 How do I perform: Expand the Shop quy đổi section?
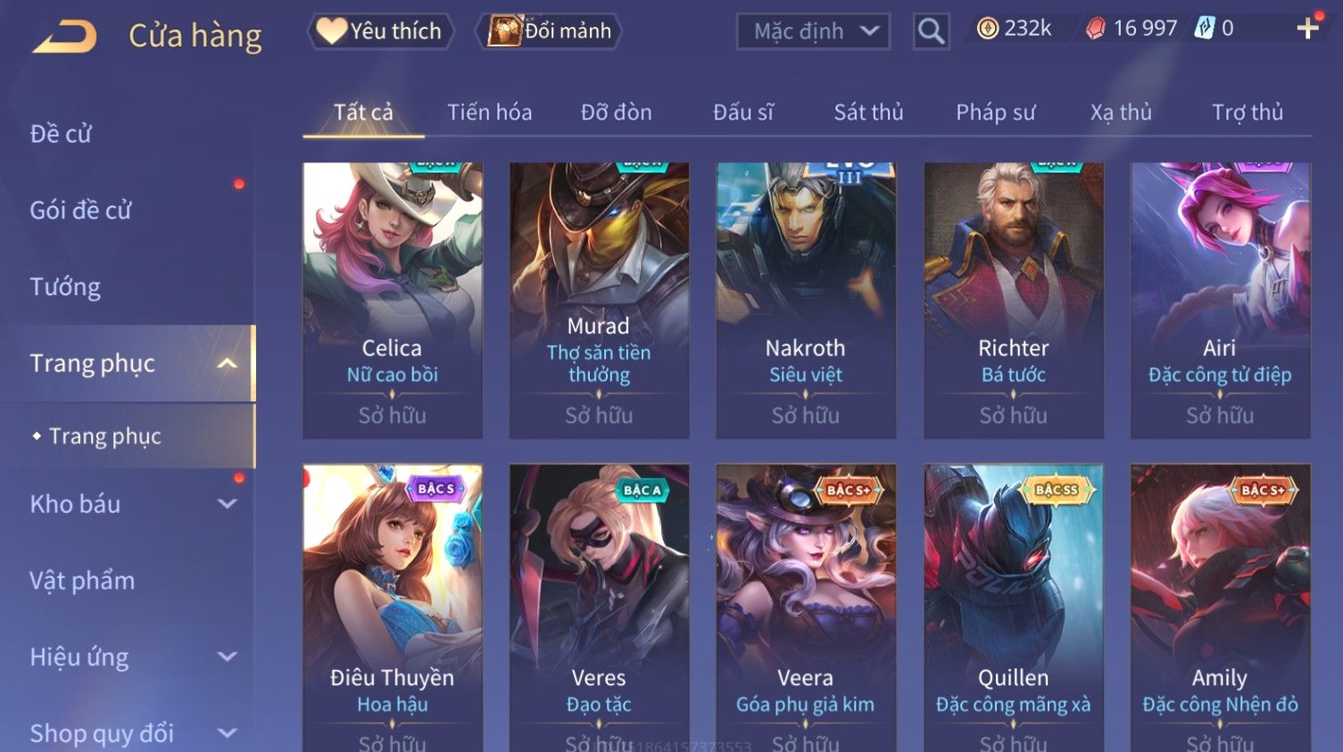coord(228,733)
